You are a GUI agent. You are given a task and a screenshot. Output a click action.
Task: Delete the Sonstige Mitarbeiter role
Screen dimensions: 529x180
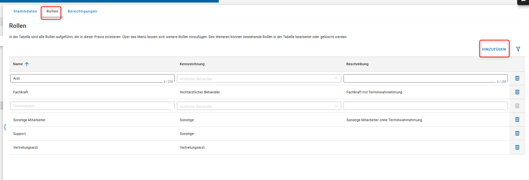[x=517, y=120]
